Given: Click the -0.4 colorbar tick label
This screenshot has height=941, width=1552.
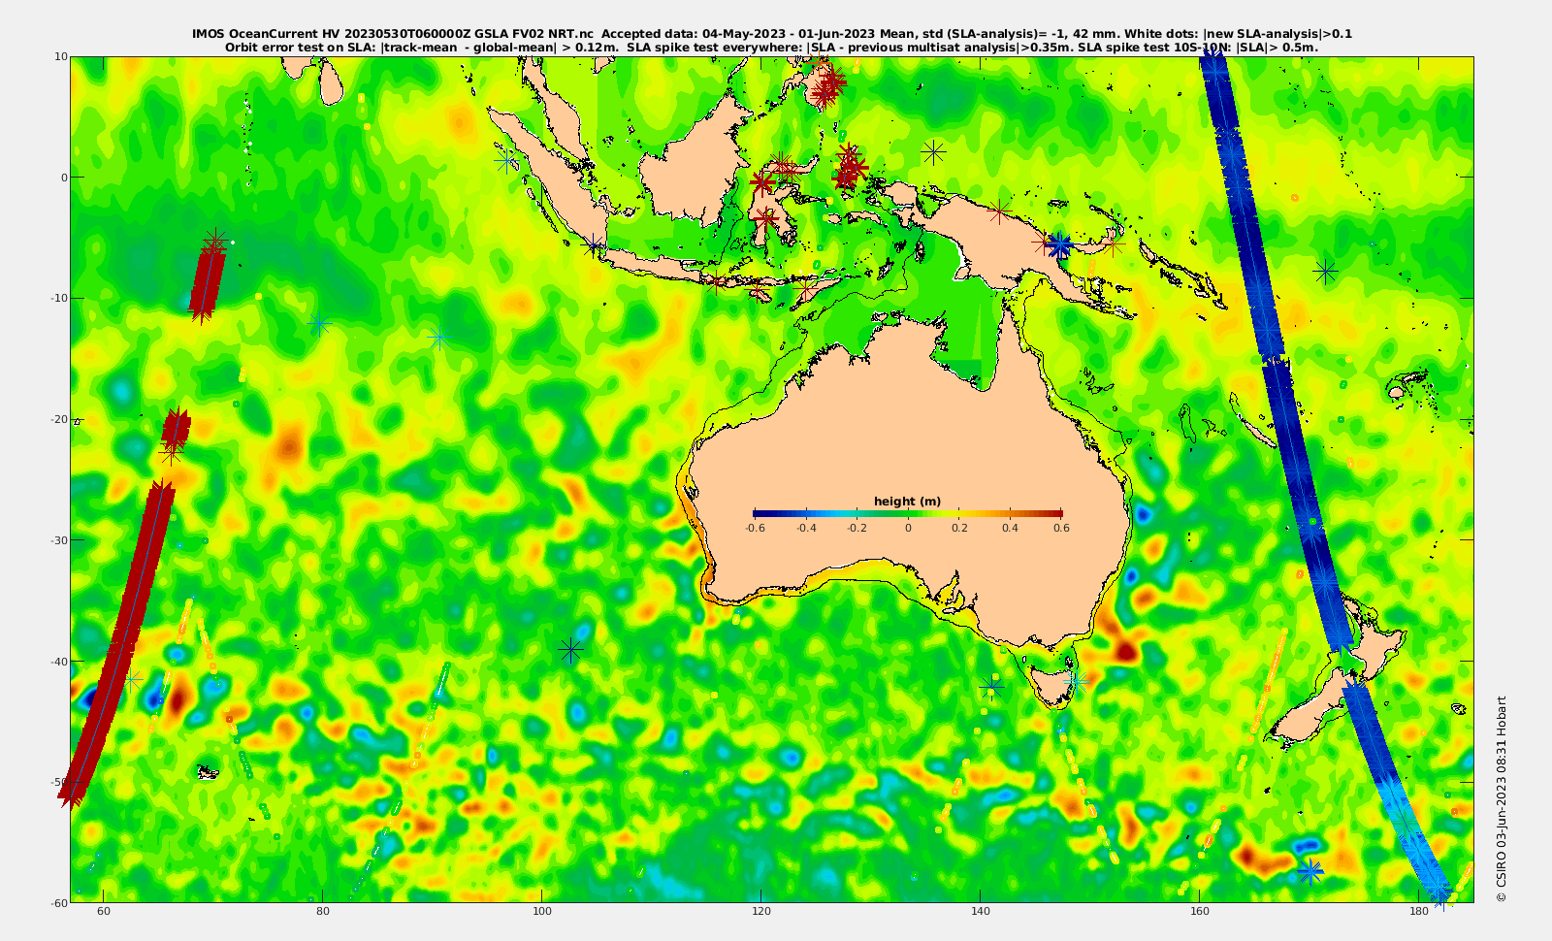Looking at the screenshot, I should click(x=806, y=528).
